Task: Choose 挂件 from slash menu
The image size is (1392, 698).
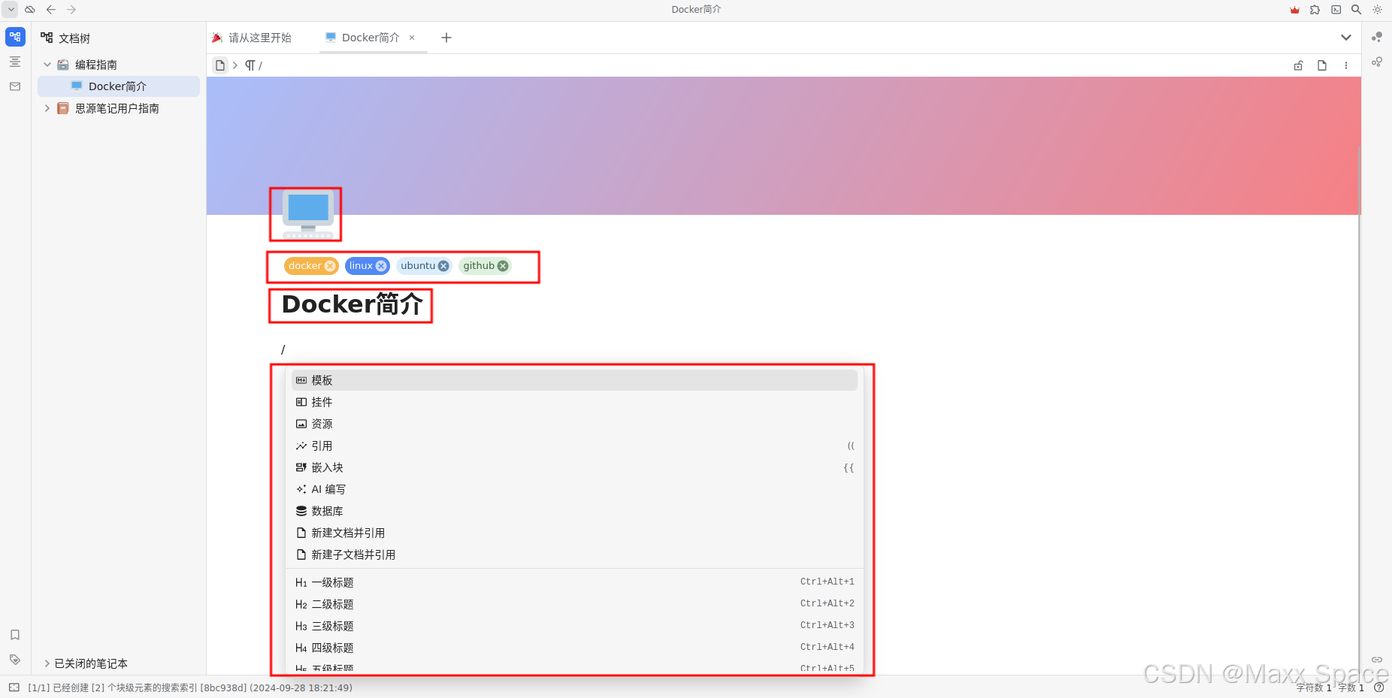Action: [574, 402]
